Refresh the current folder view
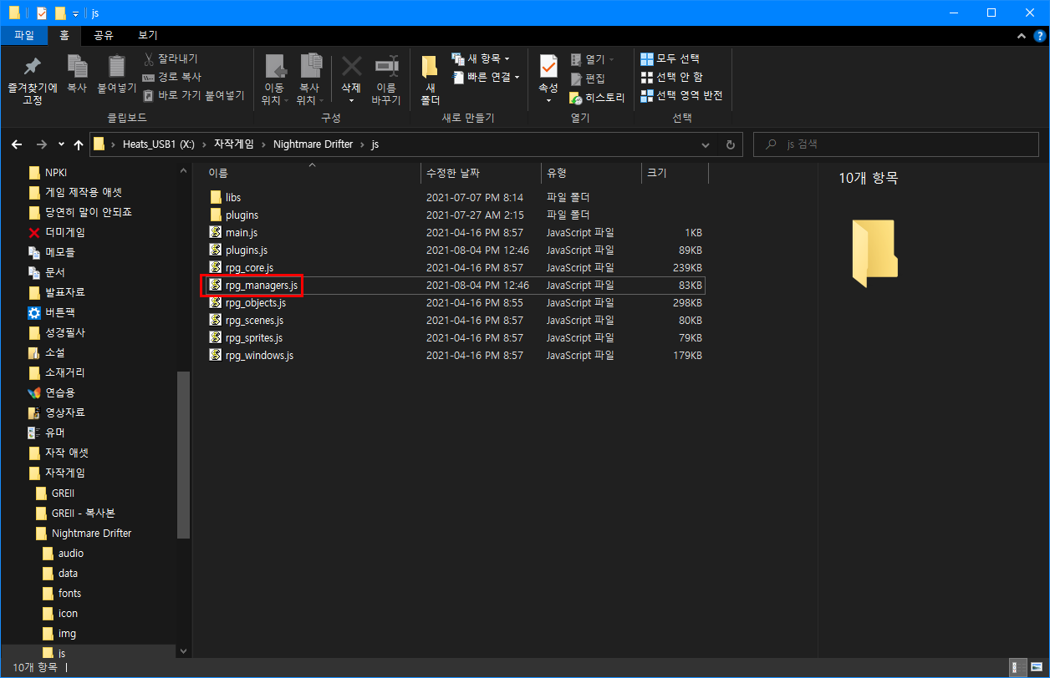 coord(730,144)
